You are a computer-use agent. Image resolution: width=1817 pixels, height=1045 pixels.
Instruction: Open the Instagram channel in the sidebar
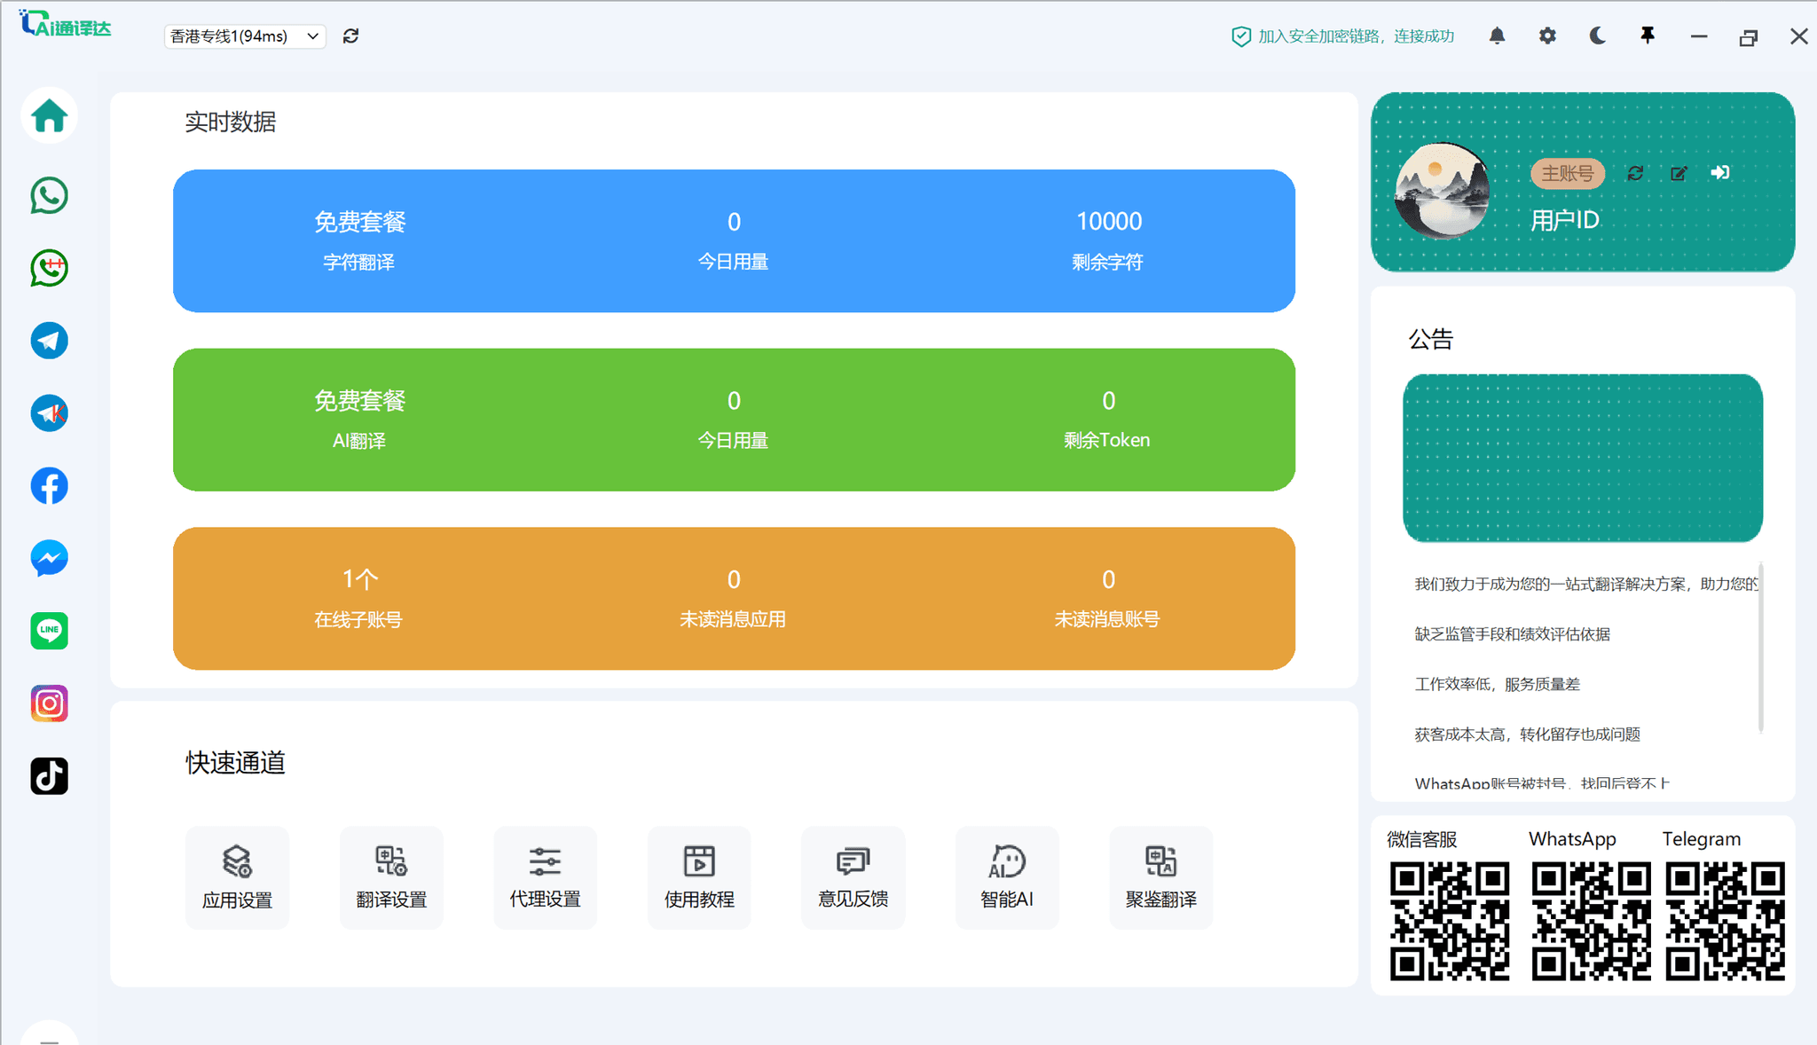click(x=49, y=703)
